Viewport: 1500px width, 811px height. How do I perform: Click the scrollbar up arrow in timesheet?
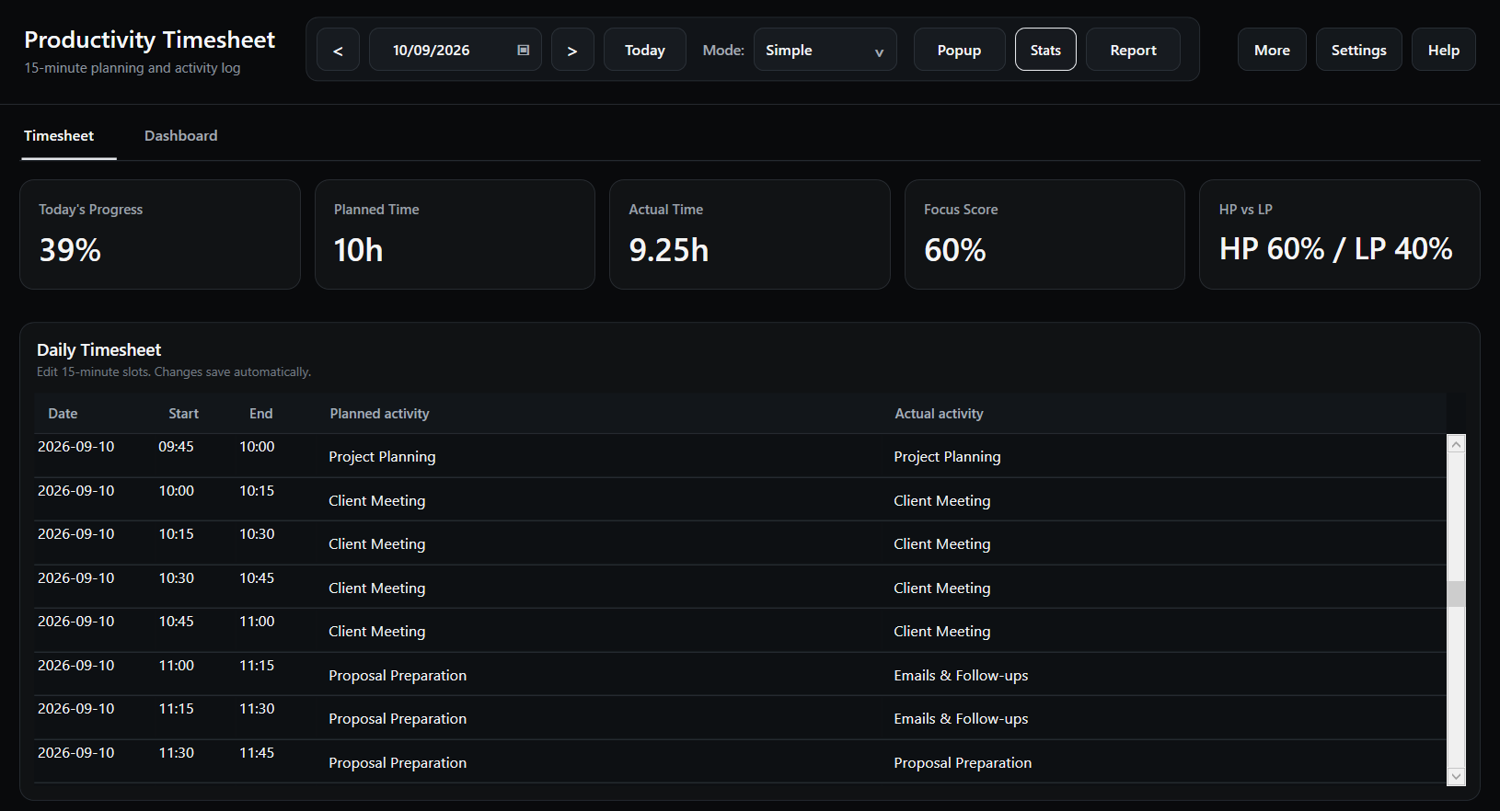(x=1456, y=444)
